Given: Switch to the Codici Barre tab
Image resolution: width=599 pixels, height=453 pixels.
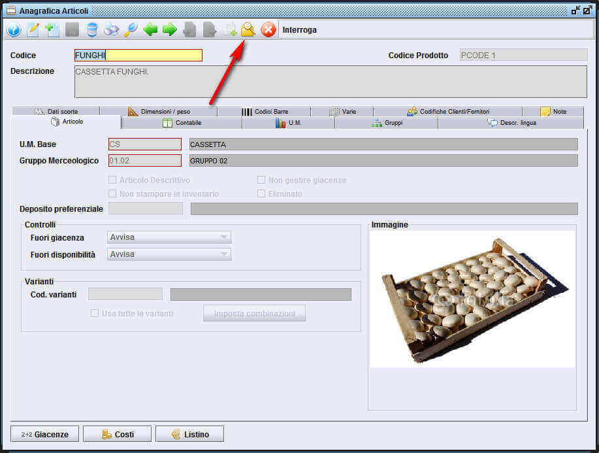Looking at the screenshot, I should coord(267,110).
